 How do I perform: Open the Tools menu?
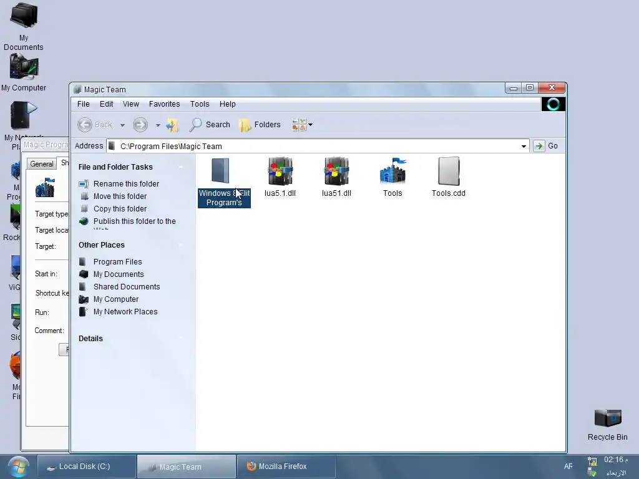click(200, 104)
